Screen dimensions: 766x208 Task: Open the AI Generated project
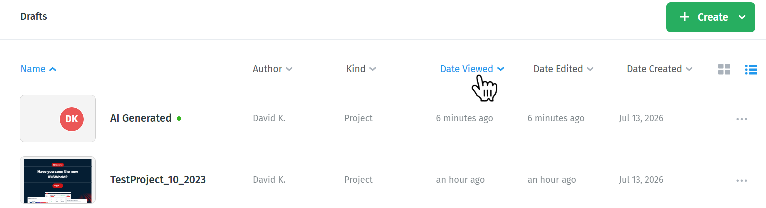[x=141, y=118]
